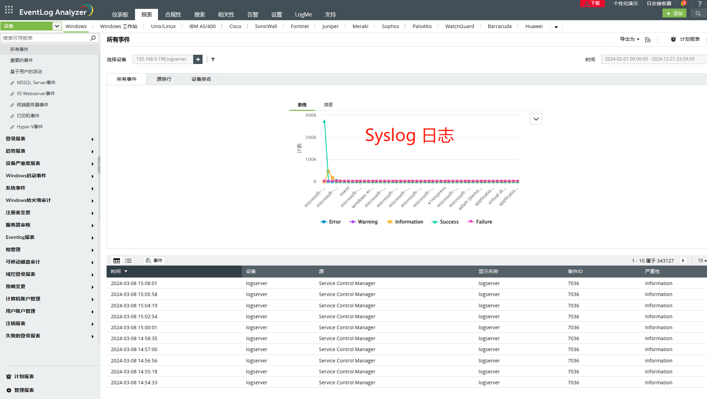
Task: Click the device filter funnel icon
Action: pyautogui.click(x=213, y=60)
